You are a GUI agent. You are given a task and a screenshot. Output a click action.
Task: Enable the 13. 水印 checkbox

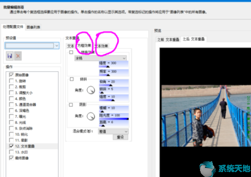11,152
